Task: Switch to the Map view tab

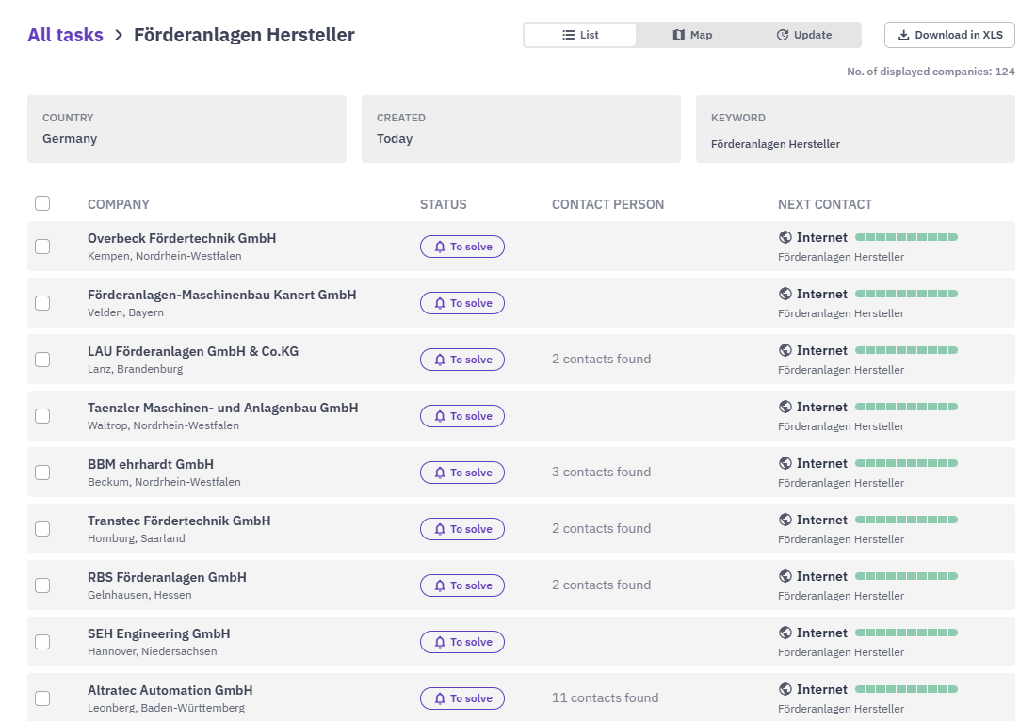Action: click(692, 35)
